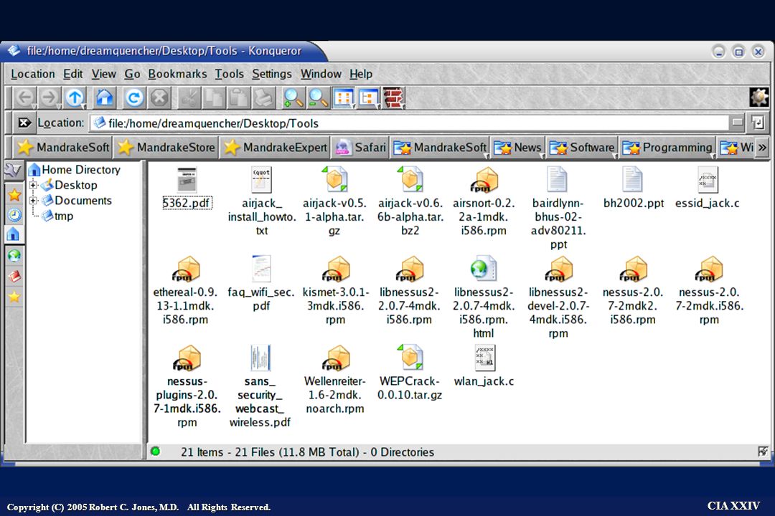
Task: Reload the current folder view
Action: (x=133, y=97)
